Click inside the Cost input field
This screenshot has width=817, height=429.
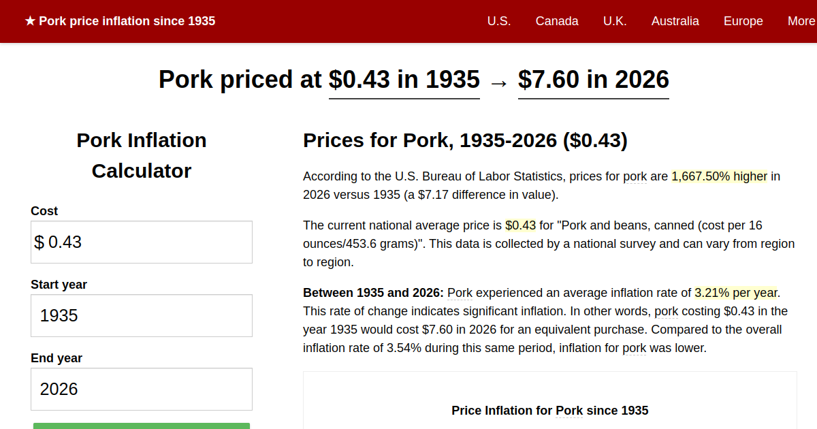pos(141,242)
